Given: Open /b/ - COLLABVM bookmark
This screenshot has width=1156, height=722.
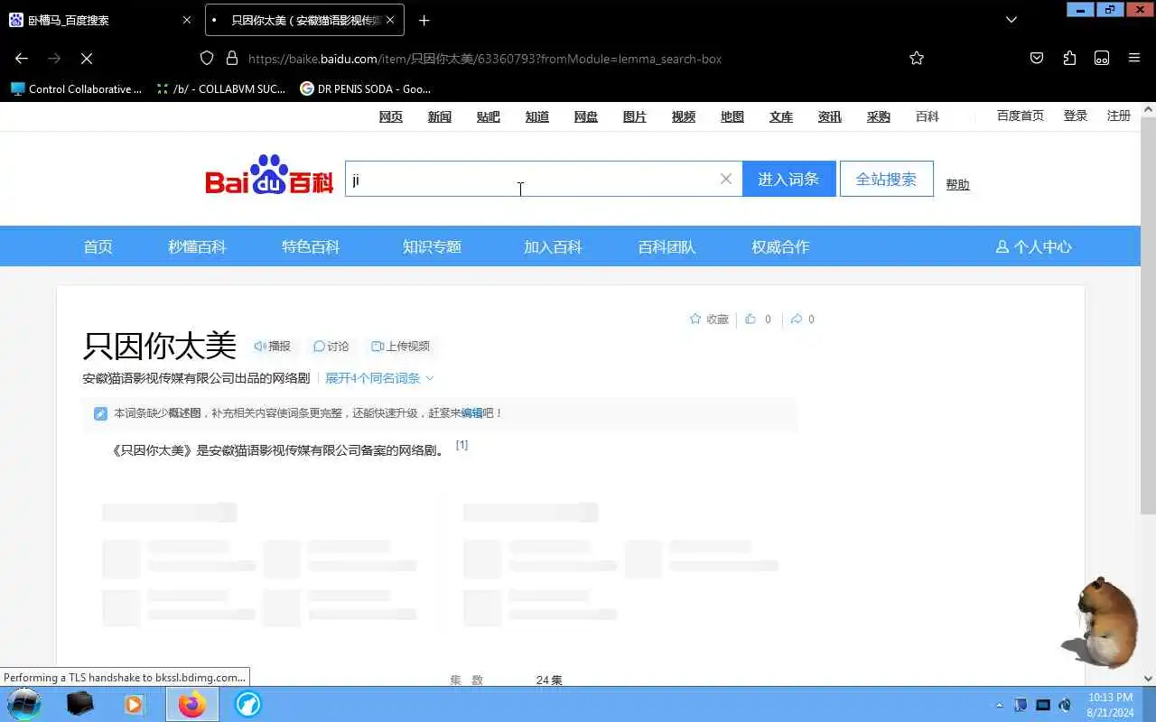Looking at the screenshot, I should click(x=221, y=88).
